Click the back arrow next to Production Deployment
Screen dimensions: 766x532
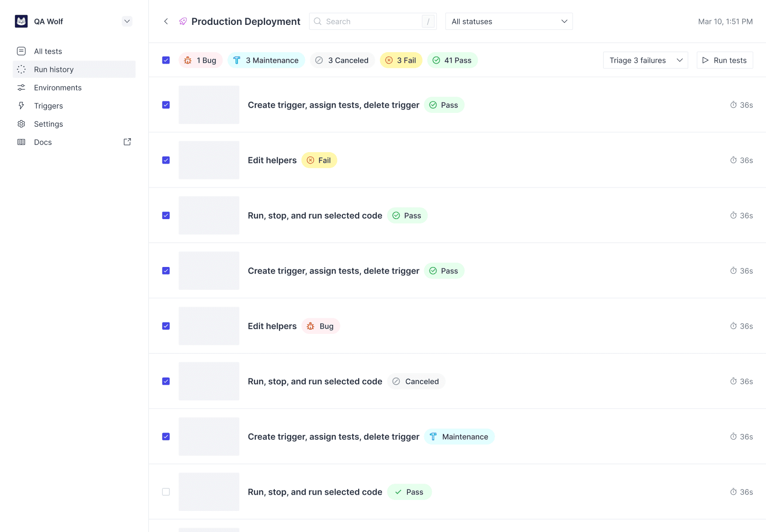[166, 21]
